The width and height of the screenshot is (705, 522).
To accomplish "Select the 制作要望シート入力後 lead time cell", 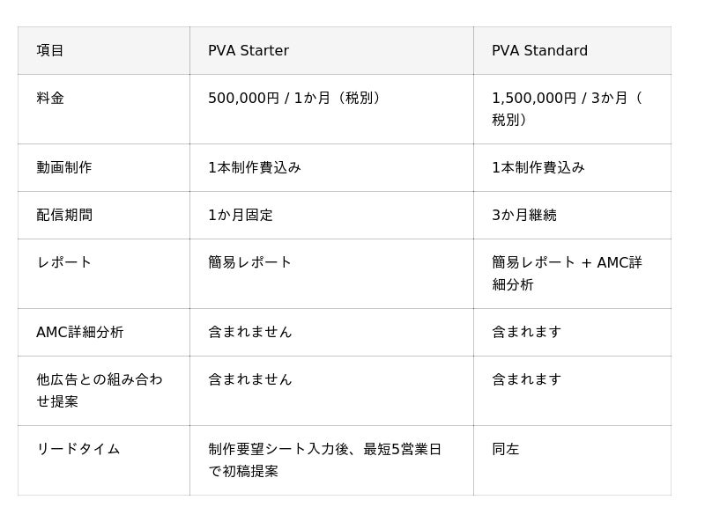I will click(x=331, y=460).
